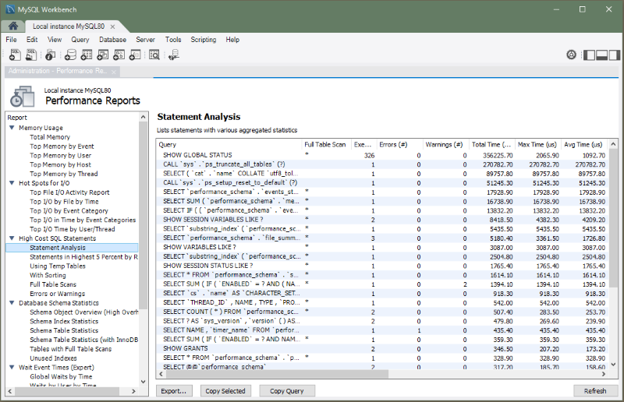Screen dimensions: 624x402
Task: Toggle the bottom output panel visibility
Action: coord(601,55)
